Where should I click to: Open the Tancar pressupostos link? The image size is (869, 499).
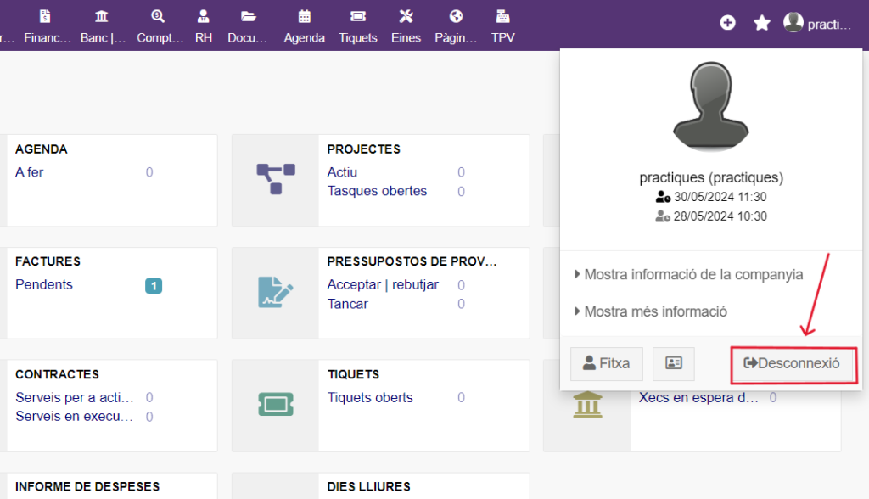(347, 304)
